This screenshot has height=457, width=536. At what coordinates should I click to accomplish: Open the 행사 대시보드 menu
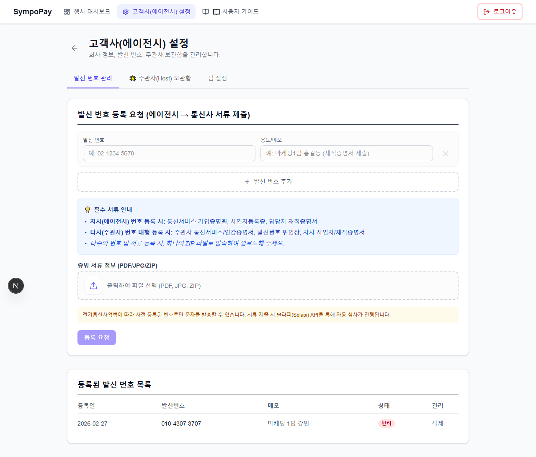[x=87, y=12]
